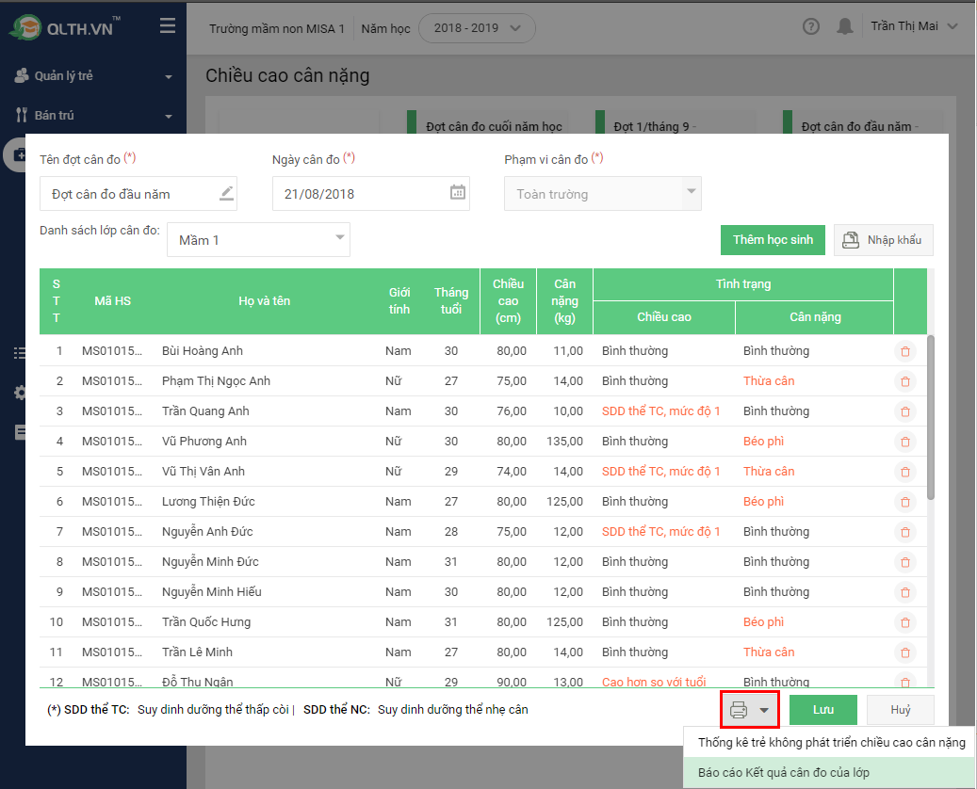Click the hamburger menu icon in sidebar header
977x789 pixels.
pyautogui.click(x=168, y=26)
